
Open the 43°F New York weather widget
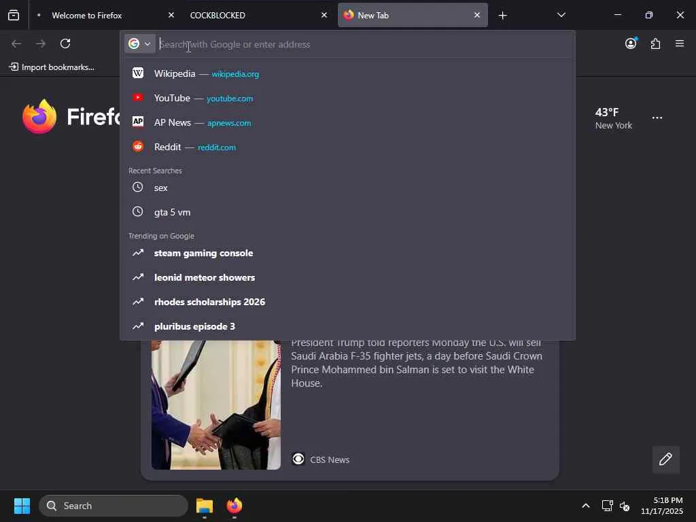pyautogui.click(x=614, y=118)
